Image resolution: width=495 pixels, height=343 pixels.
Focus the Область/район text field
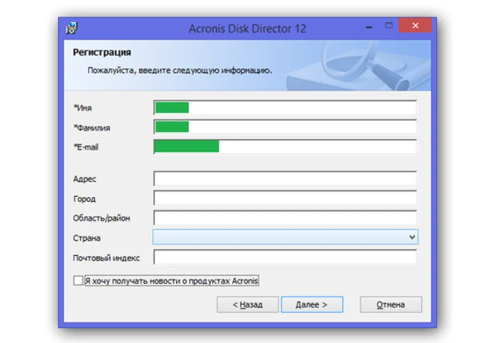click(285, 218)
